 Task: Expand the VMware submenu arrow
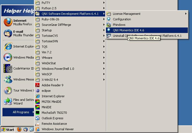pos(104,58)
